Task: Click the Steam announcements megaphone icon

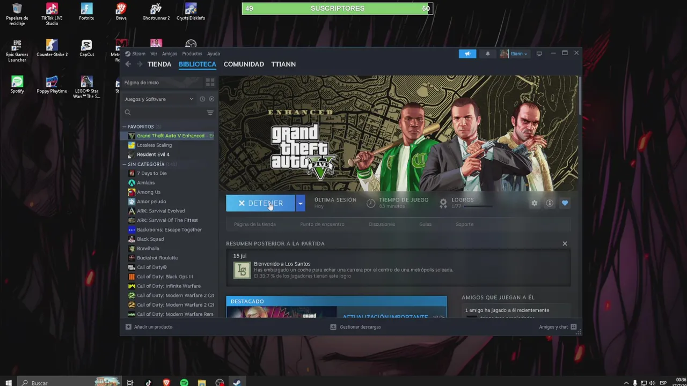Action: tap(467, 54)
